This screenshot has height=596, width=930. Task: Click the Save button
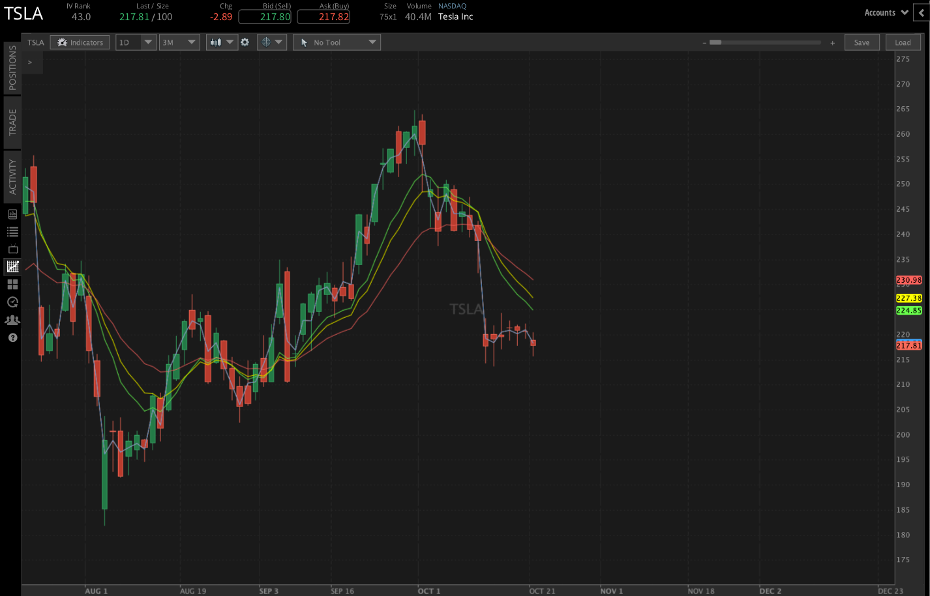pos(862,42)
